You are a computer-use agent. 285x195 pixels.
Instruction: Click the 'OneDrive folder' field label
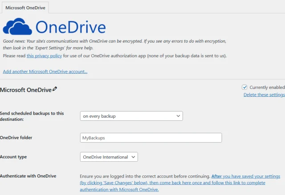click(x=16, y=138)
